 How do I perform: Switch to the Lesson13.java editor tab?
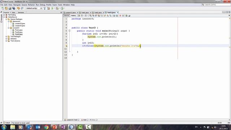click(71, 13)
